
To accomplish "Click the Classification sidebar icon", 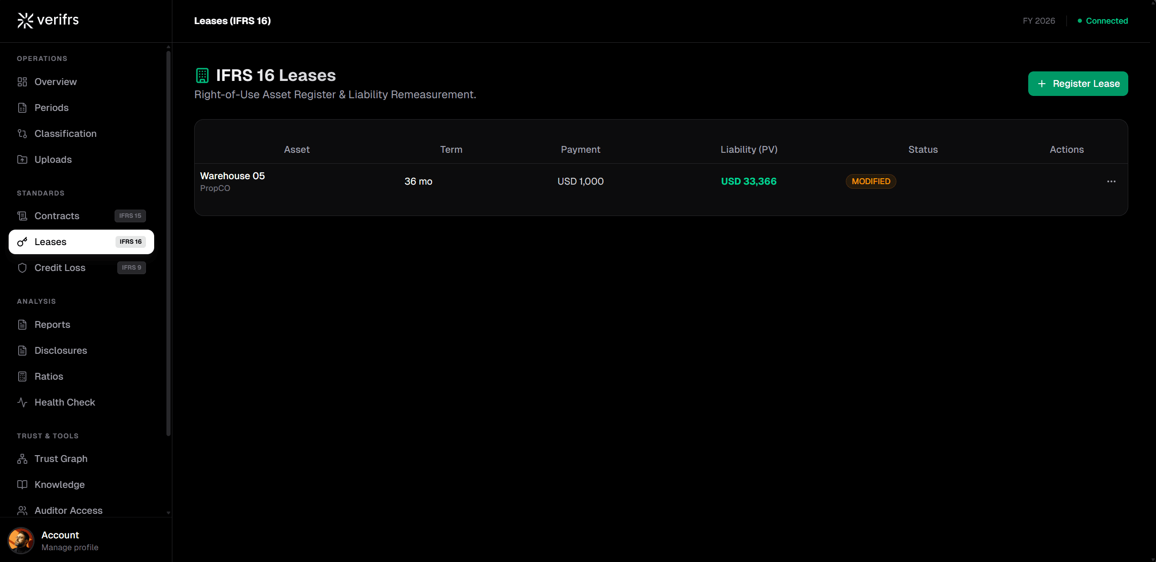I will click(x=22, y=134).
